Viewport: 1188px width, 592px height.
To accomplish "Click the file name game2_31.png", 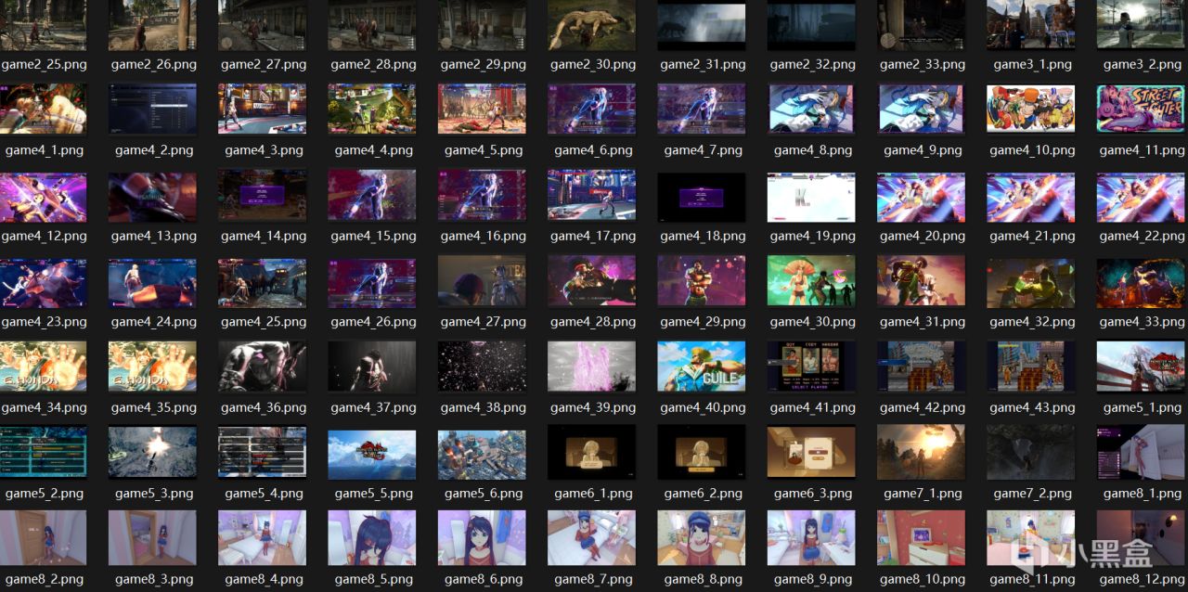I will pyautogui.click(x=703, y=65).
